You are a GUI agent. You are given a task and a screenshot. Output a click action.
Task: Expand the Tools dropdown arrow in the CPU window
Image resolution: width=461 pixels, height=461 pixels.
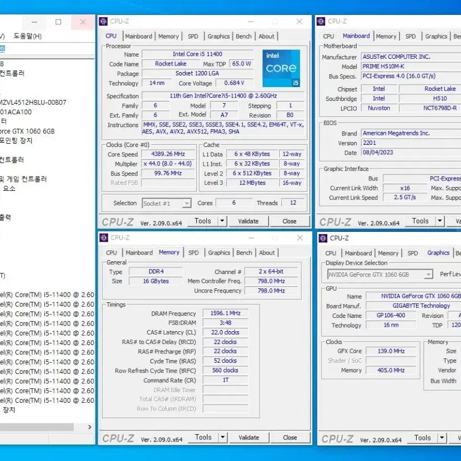pos(222,221)
